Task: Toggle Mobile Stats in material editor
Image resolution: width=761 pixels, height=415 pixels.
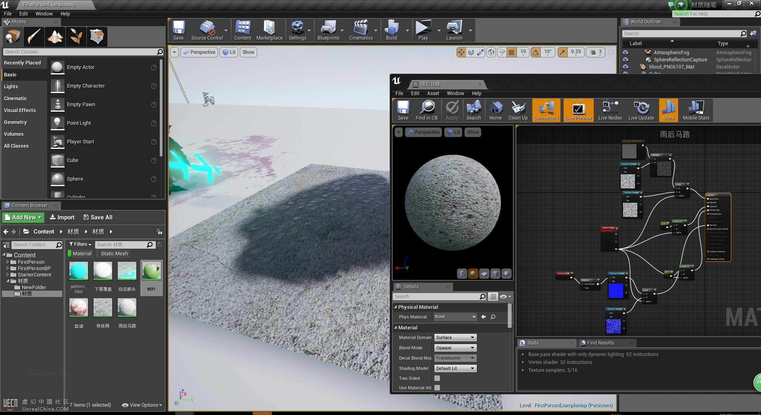Action: point(696,110)
